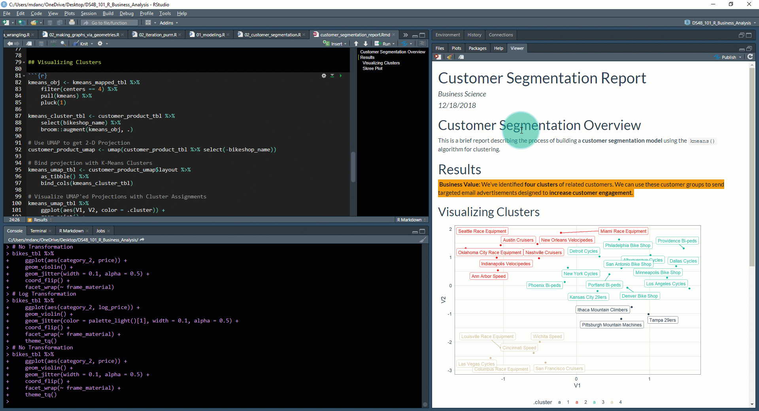
Task: Close the 02_iteration_purrr.R tab
Action: [180, 35]
